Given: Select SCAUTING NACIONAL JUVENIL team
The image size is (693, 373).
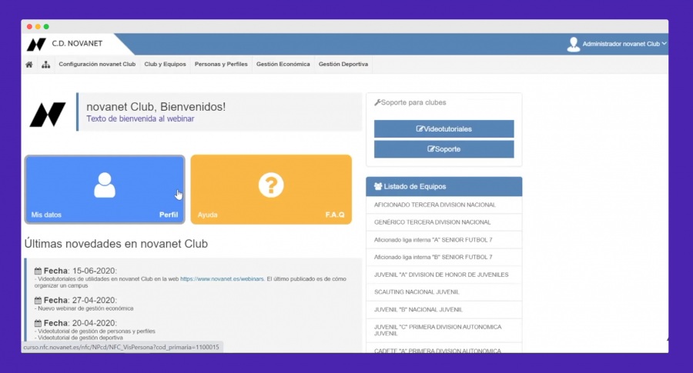Looking at the screenshot, I should click(x=444, y=291).
